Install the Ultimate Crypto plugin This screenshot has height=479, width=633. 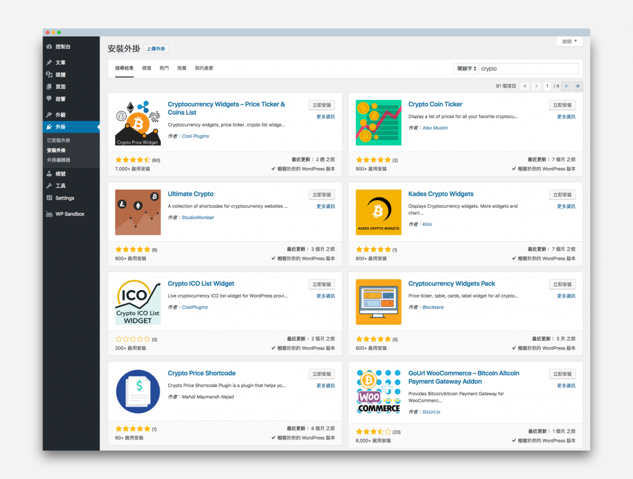pyautogui.click(x=321, y=194)
